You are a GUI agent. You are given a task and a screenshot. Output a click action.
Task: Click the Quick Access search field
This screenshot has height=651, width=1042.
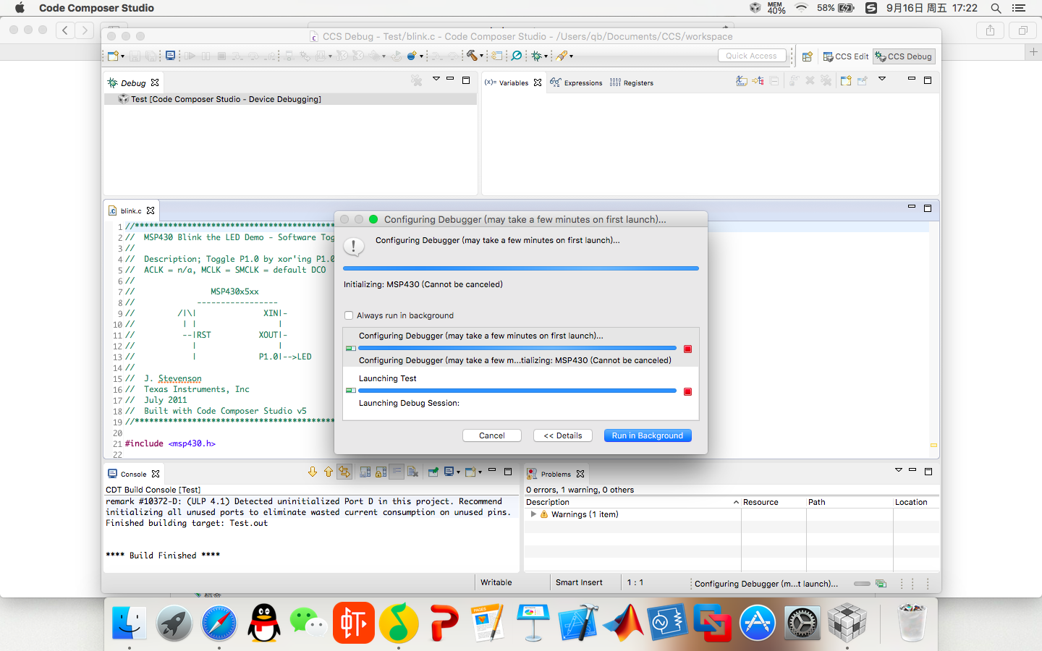[x=752, y=56]
